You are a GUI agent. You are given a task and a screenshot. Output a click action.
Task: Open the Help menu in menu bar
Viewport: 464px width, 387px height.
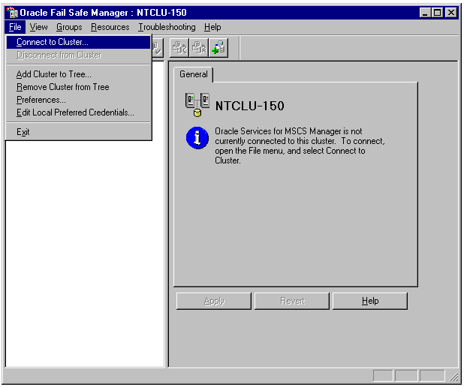[212, 27]
